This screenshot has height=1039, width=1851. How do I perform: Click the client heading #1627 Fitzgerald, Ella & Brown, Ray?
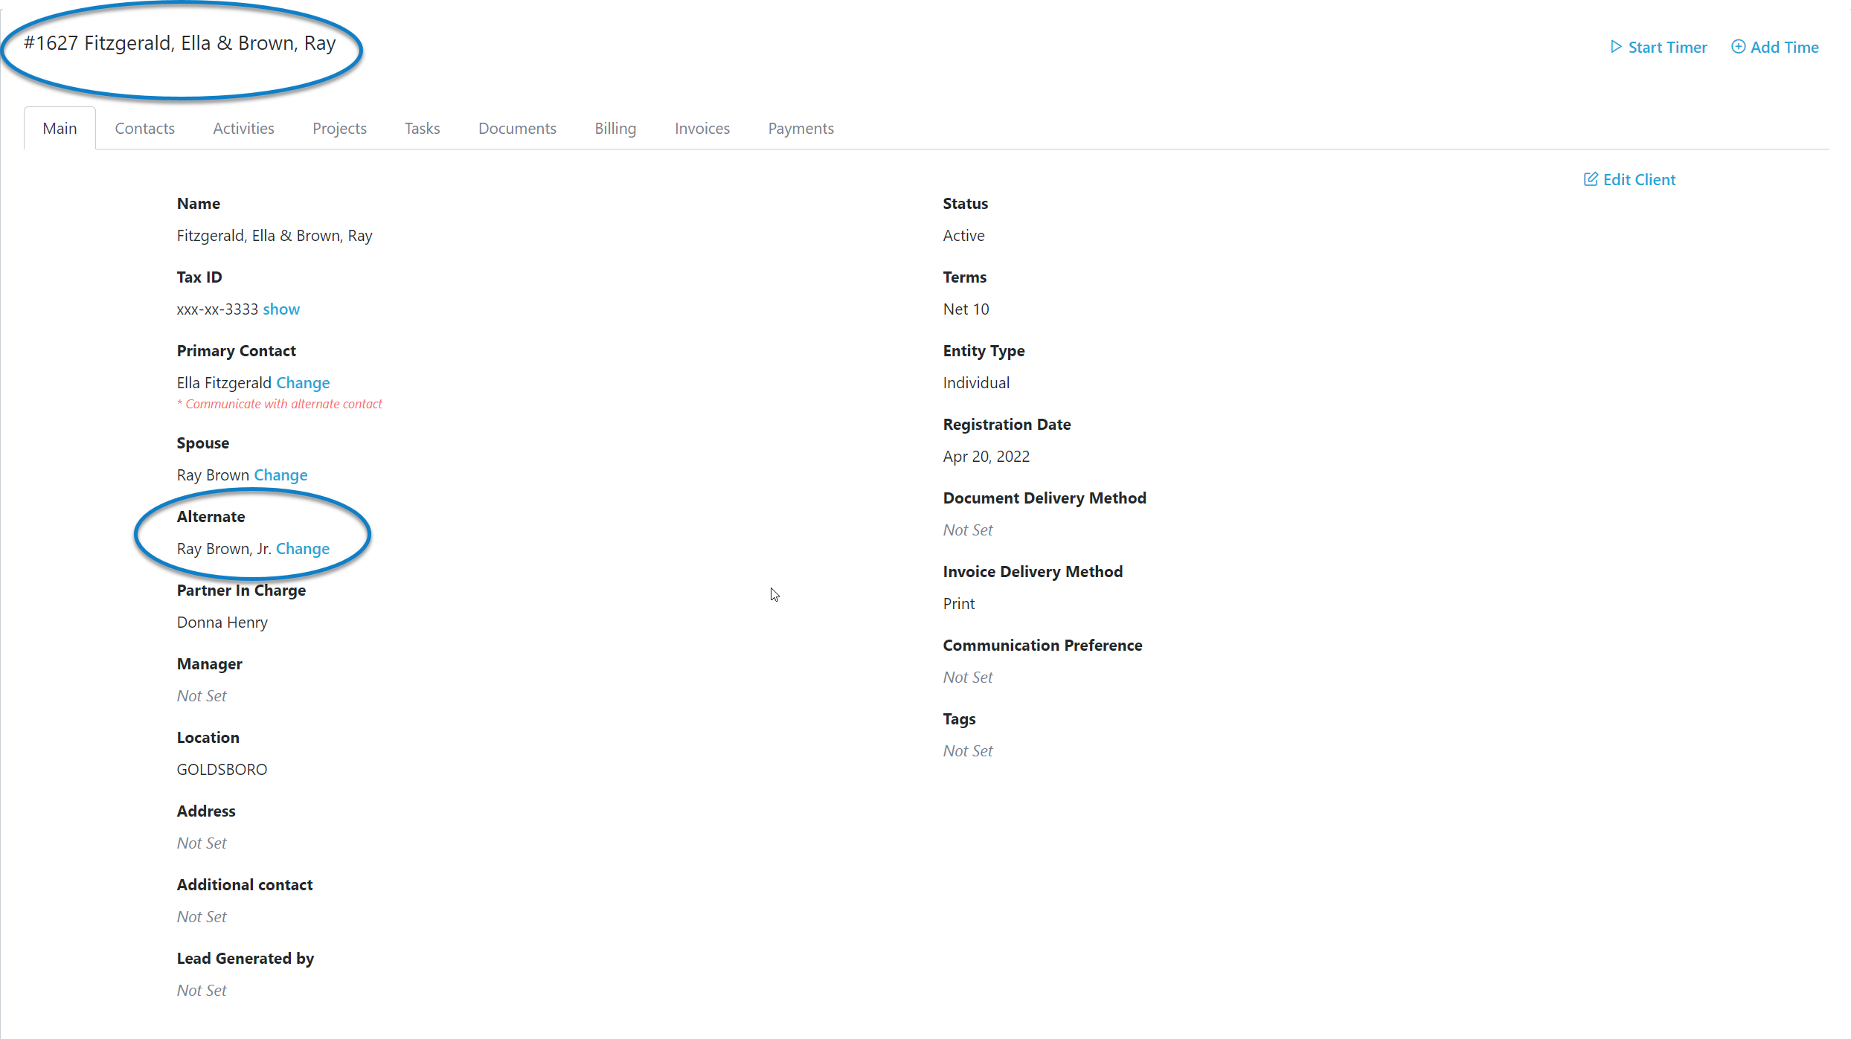pos(179,42)
